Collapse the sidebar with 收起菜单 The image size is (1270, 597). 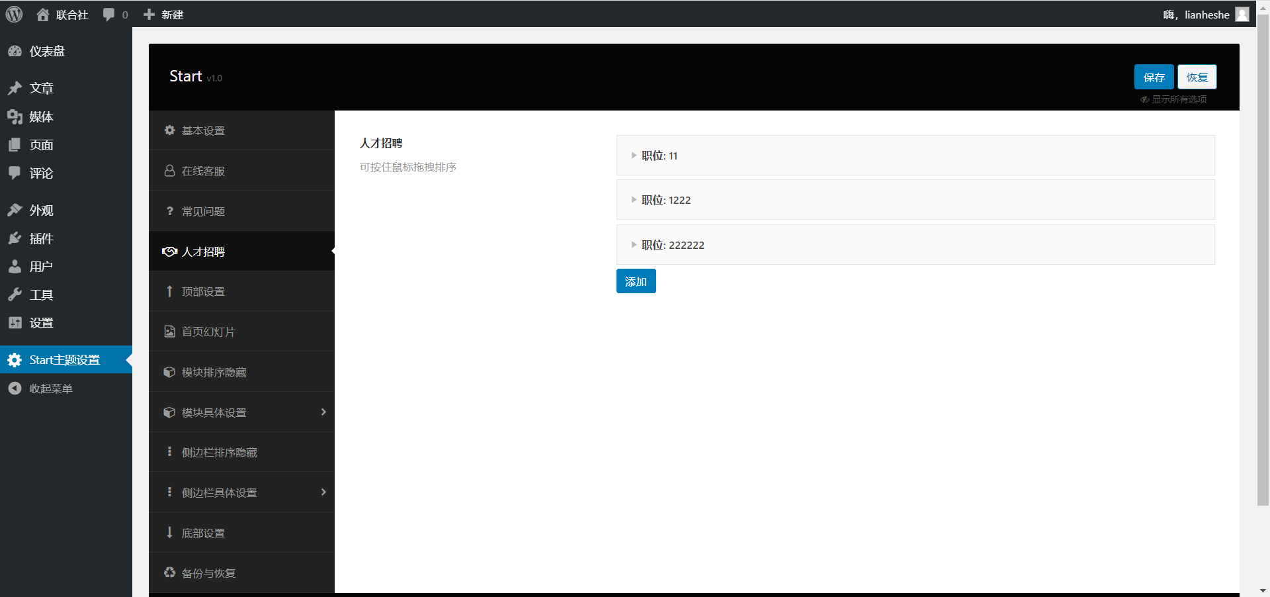click(50, 389)
